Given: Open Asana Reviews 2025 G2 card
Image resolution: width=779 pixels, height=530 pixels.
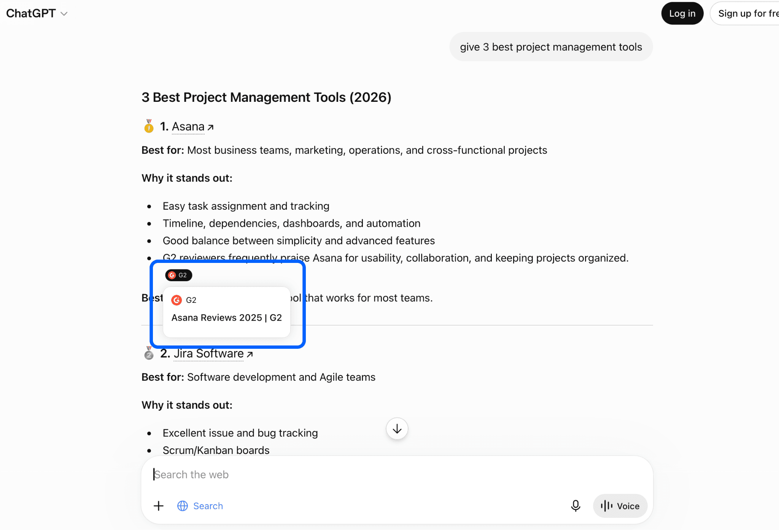Looking at the screenshot, I should [x=227, y=312].
